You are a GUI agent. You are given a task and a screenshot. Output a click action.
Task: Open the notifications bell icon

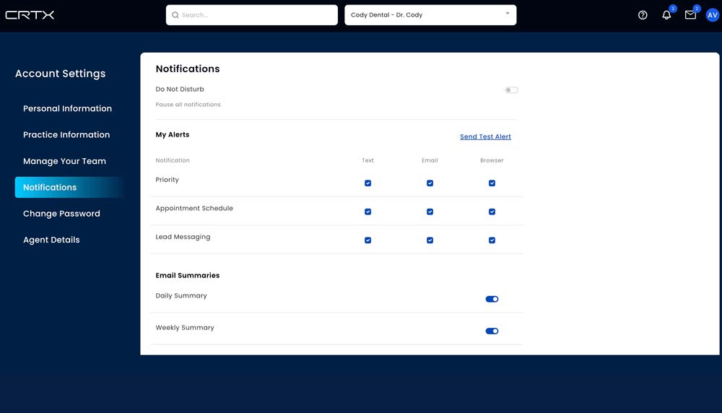point(666,15)
